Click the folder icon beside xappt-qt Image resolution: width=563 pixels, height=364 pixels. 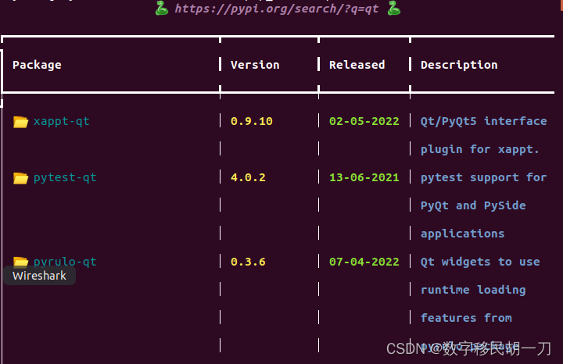point(20,122)
